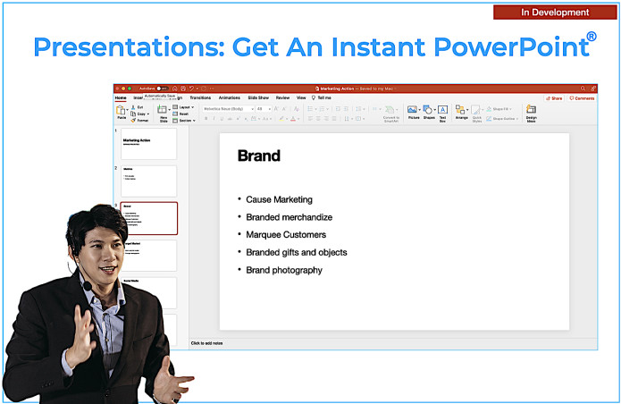Toggle the AutoSave switch

click(x=163, y=88)
